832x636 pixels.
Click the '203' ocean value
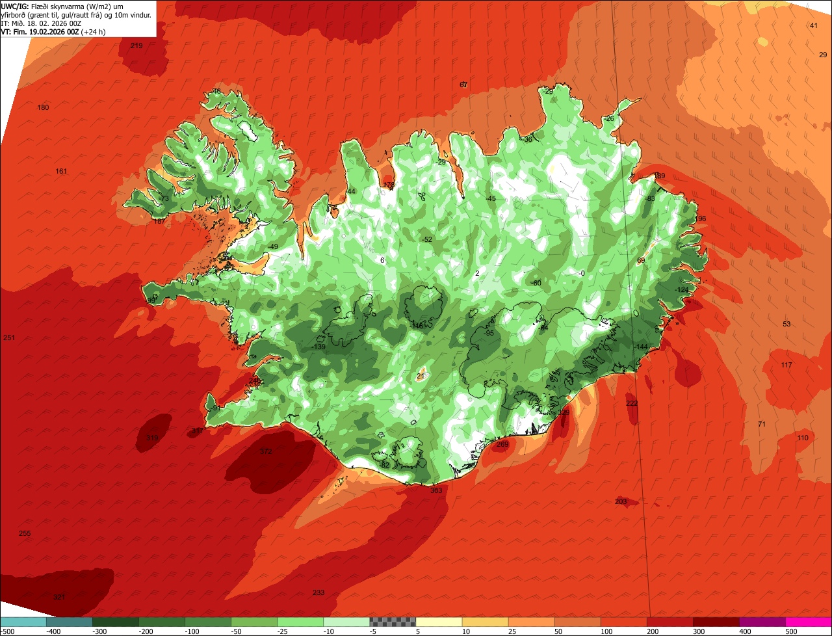(x=621, y=501)
